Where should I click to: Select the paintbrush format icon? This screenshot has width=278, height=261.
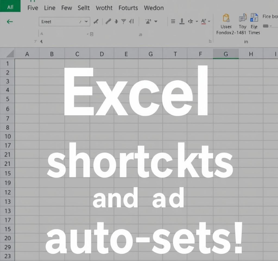pyautogui.click(x=96, y=21)
